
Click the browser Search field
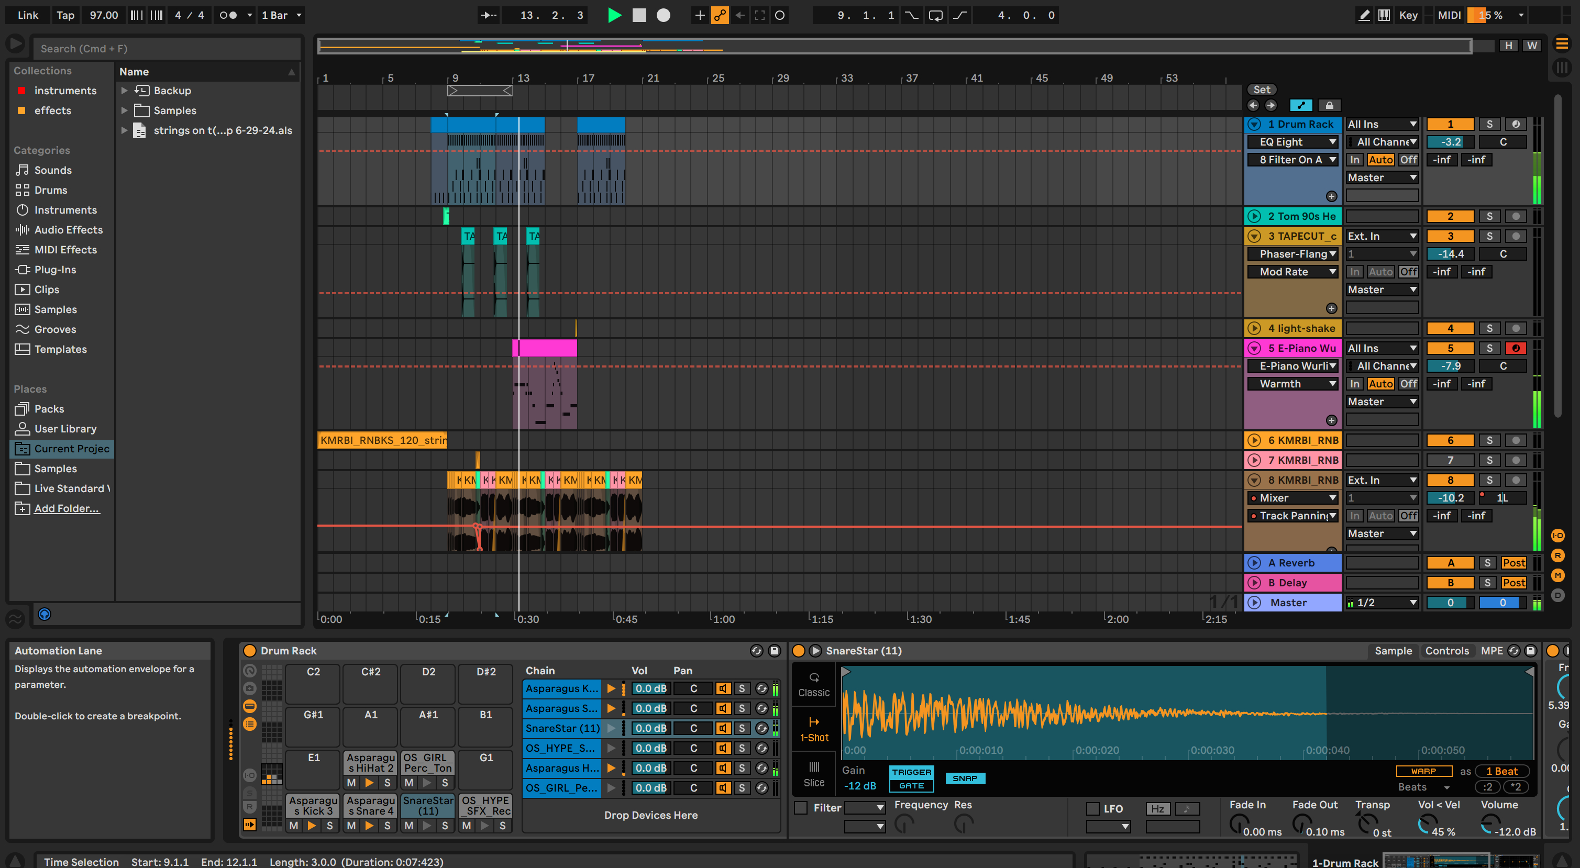coord(165,49)
